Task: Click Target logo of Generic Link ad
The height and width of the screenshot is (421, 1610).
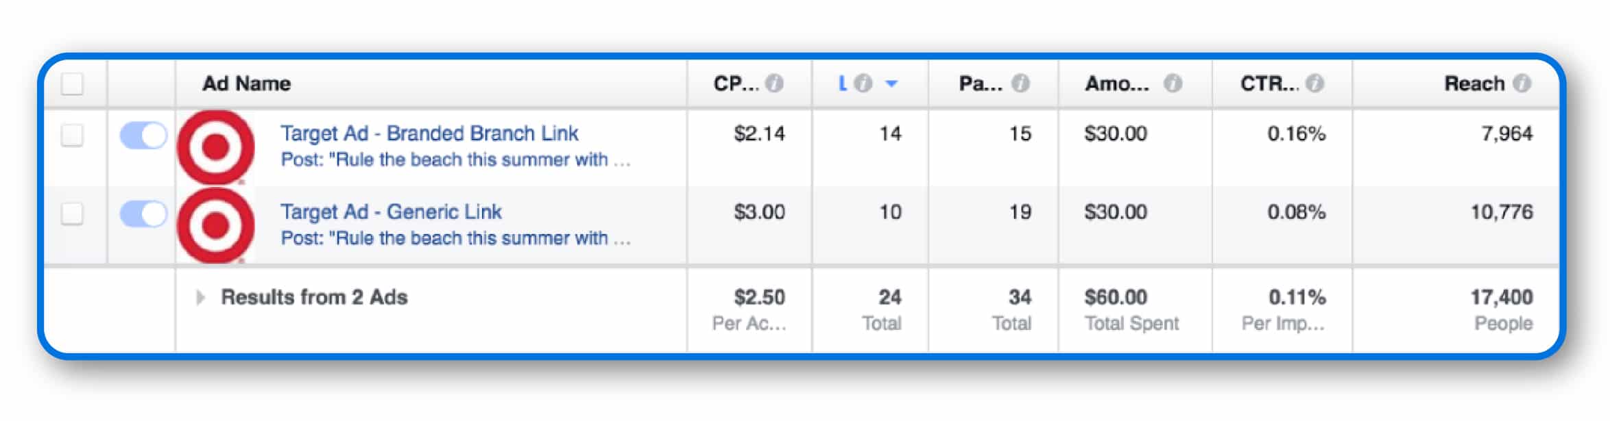Action: pyautogui.click(x=216, y=226)
